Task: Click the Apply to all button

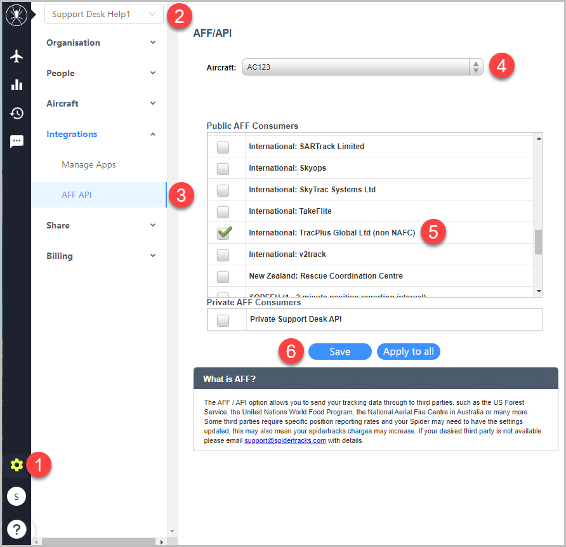Action: [408, 352]
